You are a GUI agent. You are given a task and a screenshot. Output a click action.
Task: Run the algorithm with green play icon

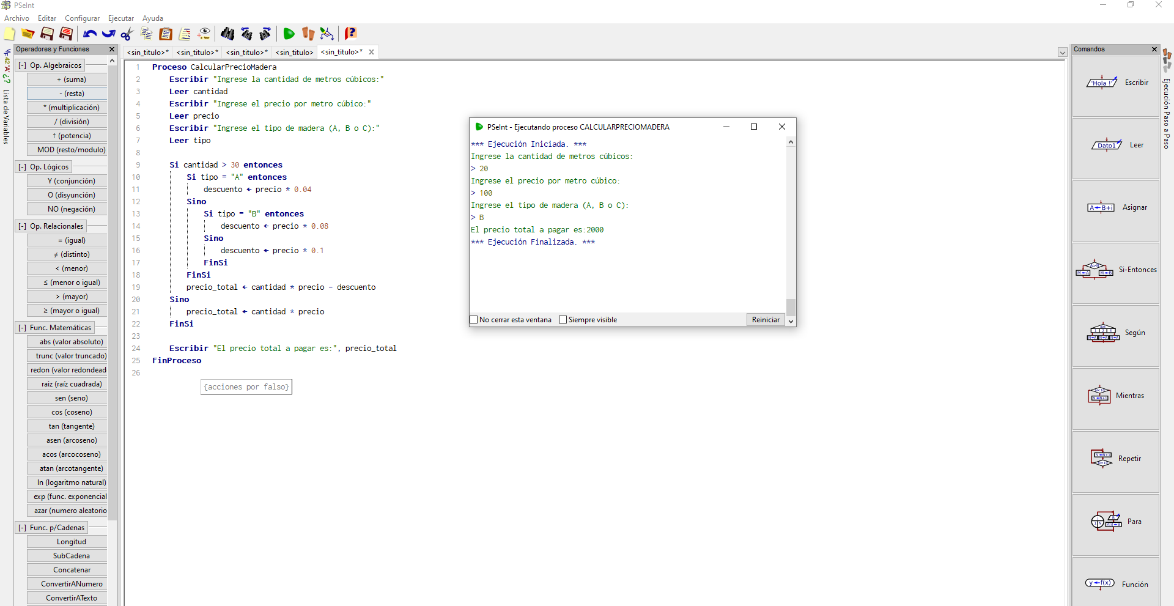click(289, 34)
